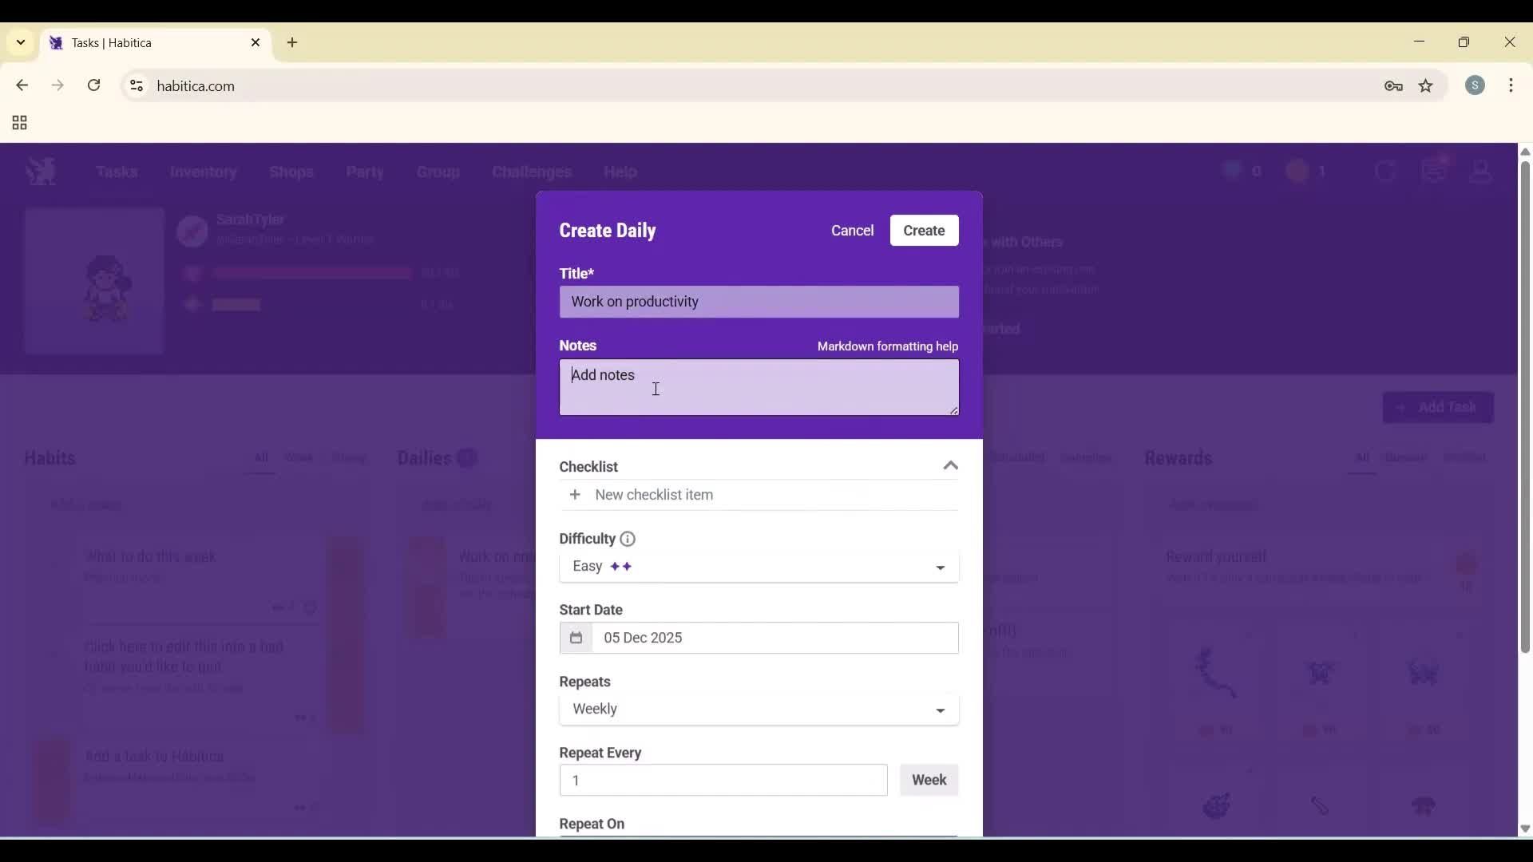Viewport: 1533px width, 862px height.
Task: Select the Challenges menu item
Action: [531, 172]
